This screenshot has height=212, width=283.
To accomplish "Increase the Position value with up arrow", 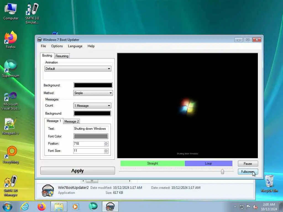I will 106,142.
